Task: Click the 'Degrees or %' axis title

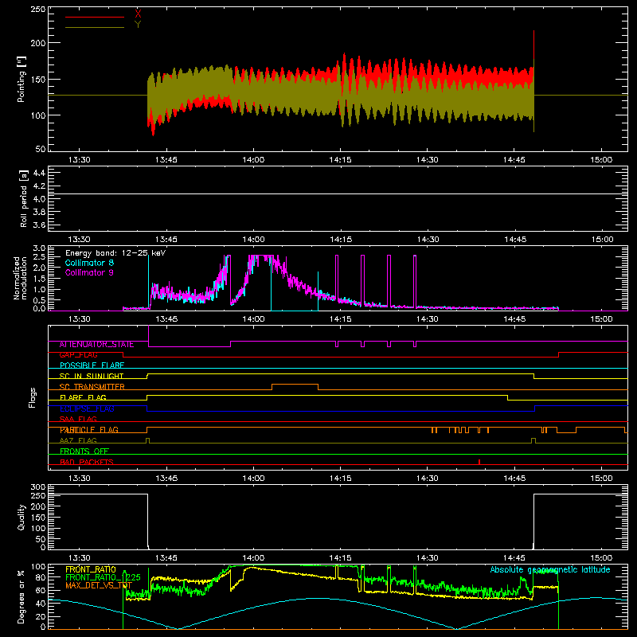Action: (x=21, y=597)
